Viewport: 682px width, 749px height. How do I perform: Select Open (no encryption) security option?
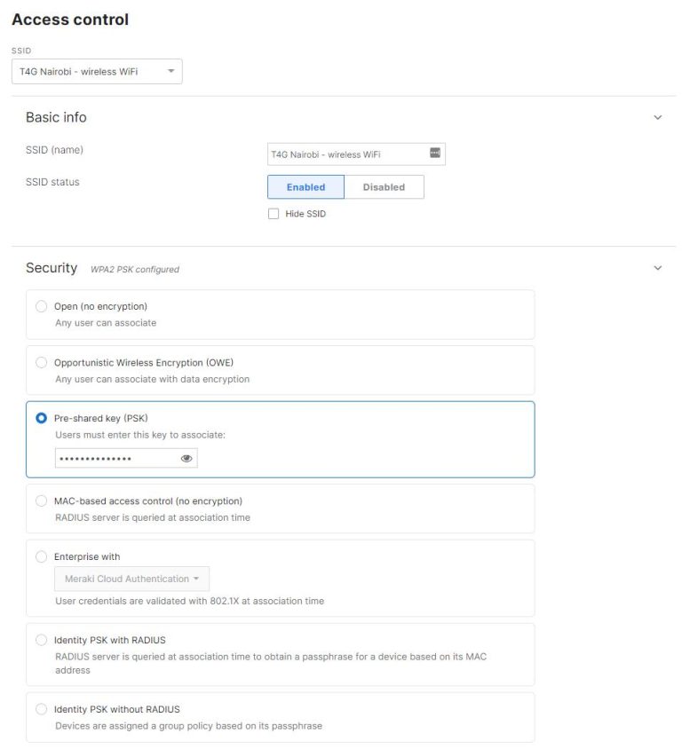point(41,305)
